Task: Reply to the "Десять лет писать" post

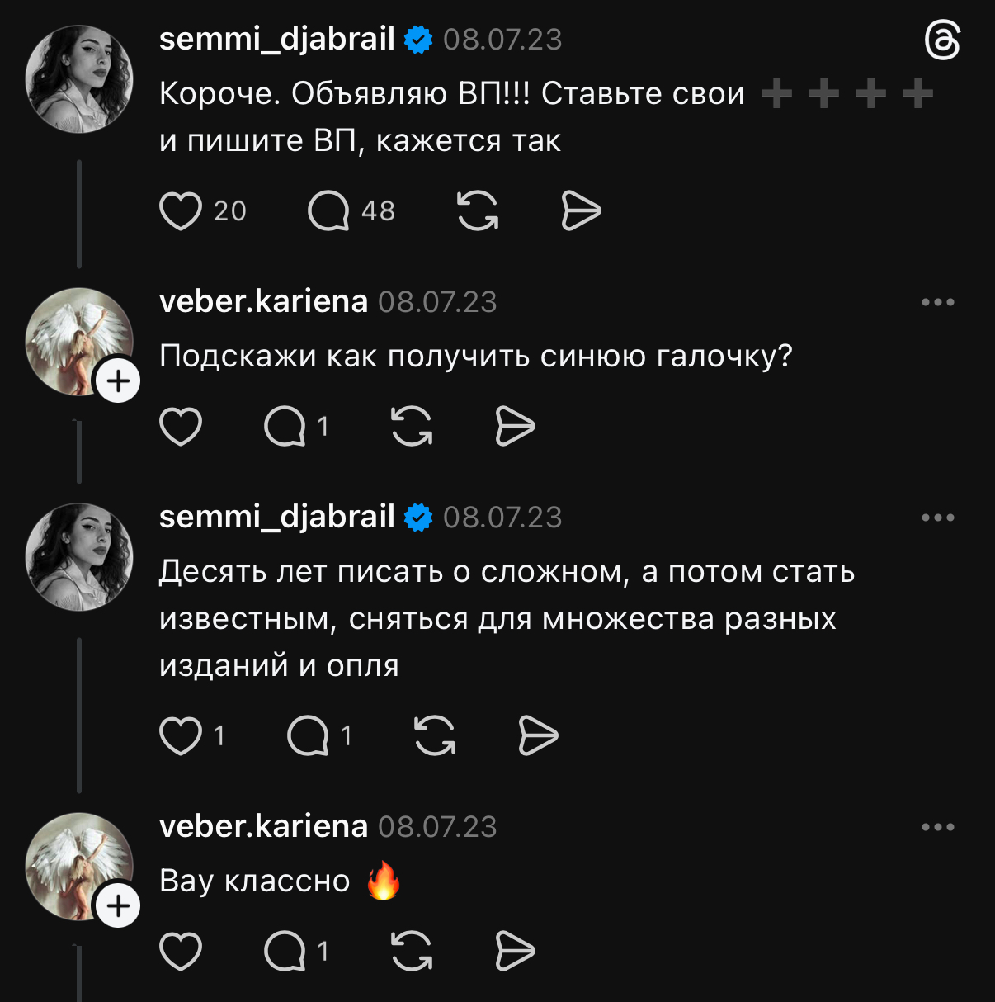Action: click(309, 735)
